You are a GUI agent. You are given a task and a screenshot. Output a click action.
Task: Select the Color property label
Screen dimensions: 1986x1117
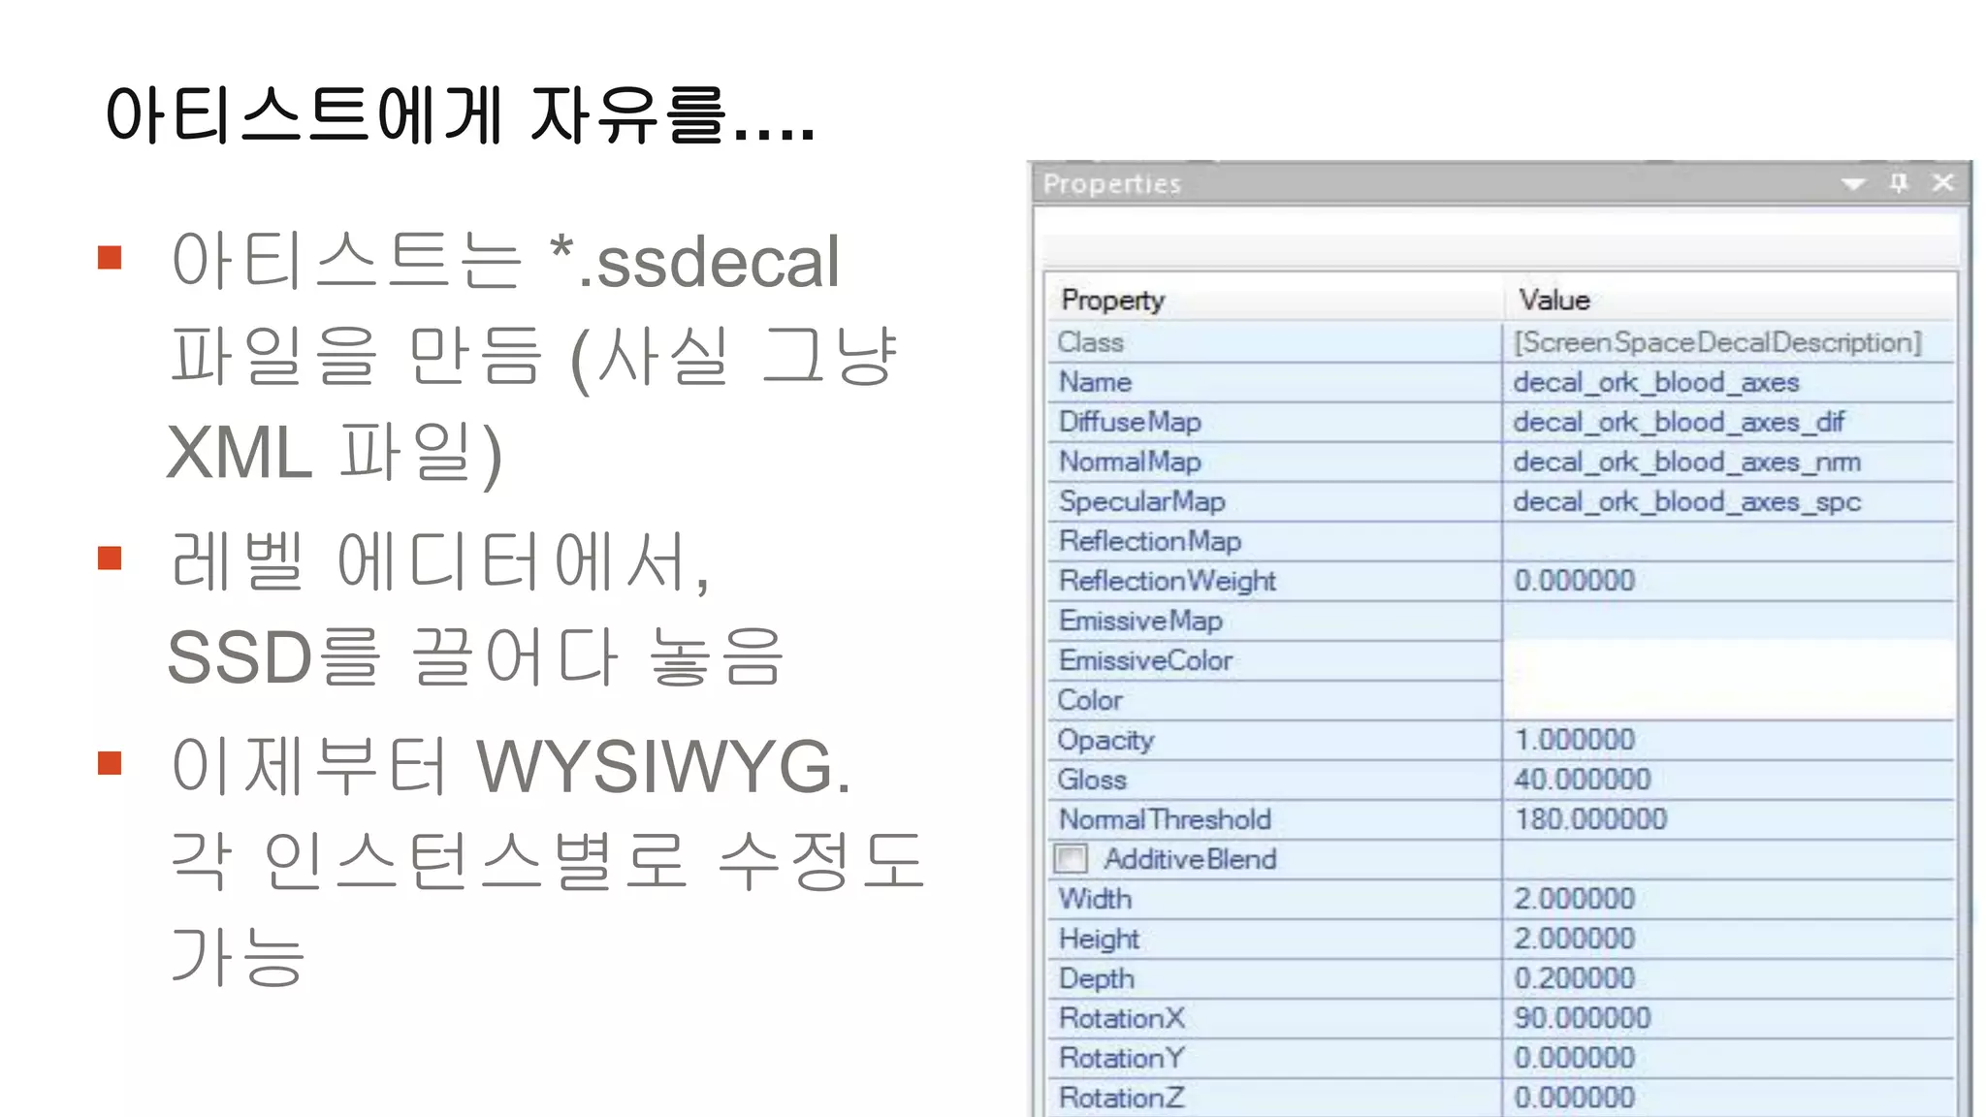(x=1090, y=700)
